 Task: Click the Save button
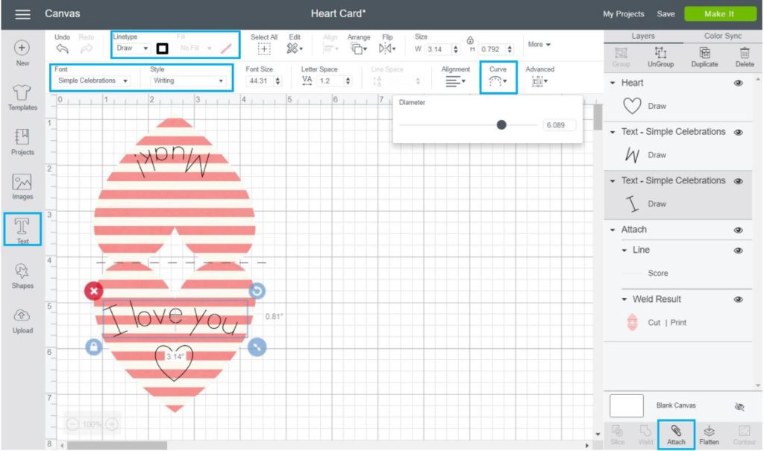click(x=666, y=14)
